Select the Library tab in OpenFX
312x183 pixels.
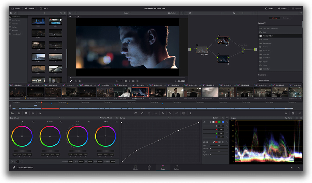click(x=274, y=18)
